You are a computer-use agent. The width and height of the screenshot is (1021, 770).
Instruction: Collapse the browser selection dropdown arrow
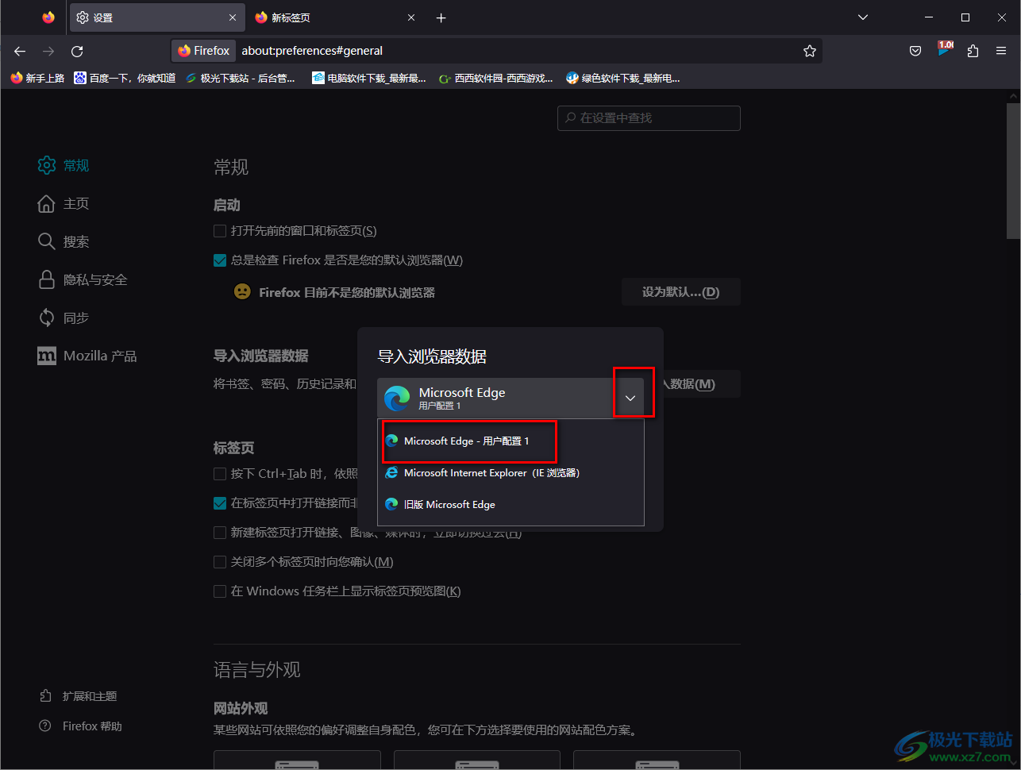point(630,398)
